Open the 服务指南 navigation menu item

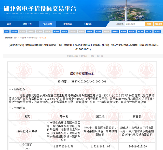click(68, 24)
